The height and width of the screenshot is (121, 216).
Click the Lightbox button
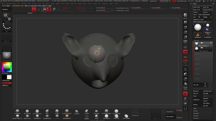(x=7, y=9)
